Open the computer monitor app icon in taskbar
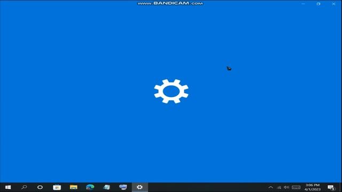The image size is (342, 192). point(123,187)
